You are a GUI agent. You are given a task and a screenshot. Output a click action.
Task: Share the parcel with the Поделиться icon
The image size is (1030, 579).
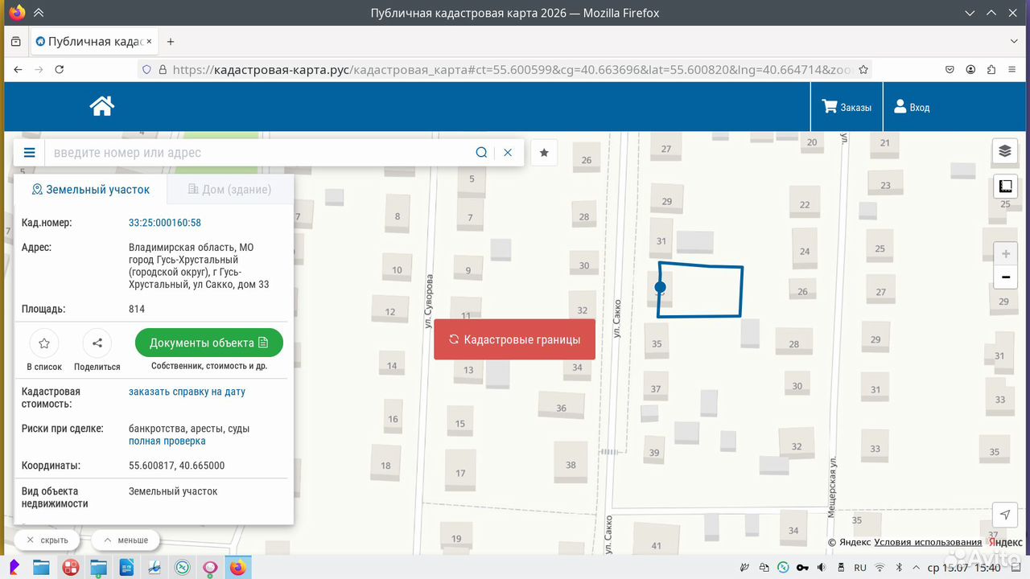coord(97,343)
